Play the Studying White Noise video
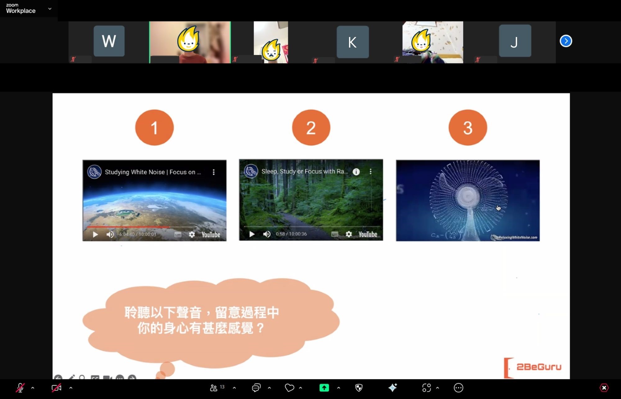This screenshot has height=399, width=621. (x=95, y=234)
